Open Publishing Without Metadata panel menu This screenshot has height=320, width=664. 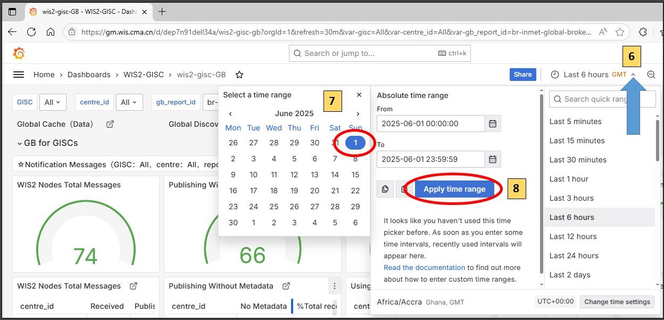click(x=334, y=286)
